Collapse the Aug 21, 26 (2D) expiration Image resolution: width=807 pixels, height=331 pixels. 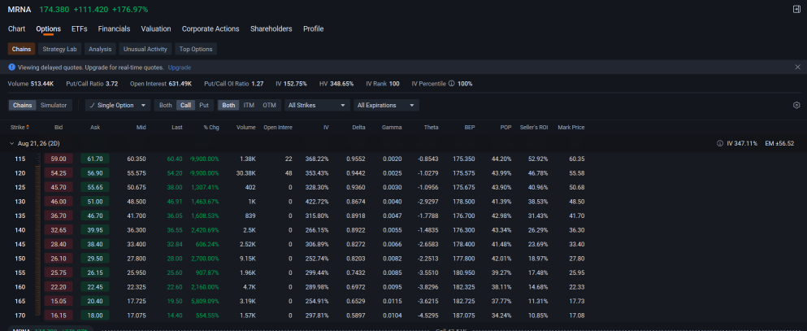pyautogui.click(x=12, y=143)
